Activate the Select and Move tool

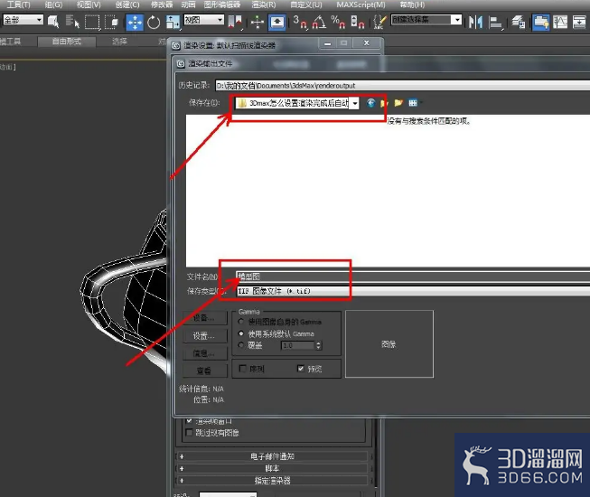(135, 22)
